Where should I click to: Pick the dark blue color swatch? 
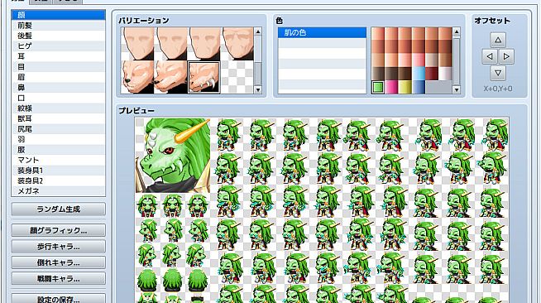coord(419,87)
